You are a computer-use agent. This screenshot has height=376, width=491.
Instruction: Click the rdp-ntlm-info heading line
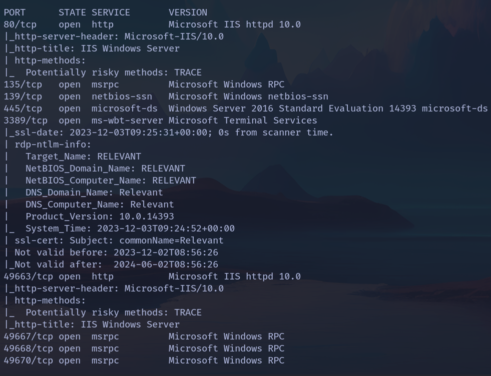[x=53, y=144]
